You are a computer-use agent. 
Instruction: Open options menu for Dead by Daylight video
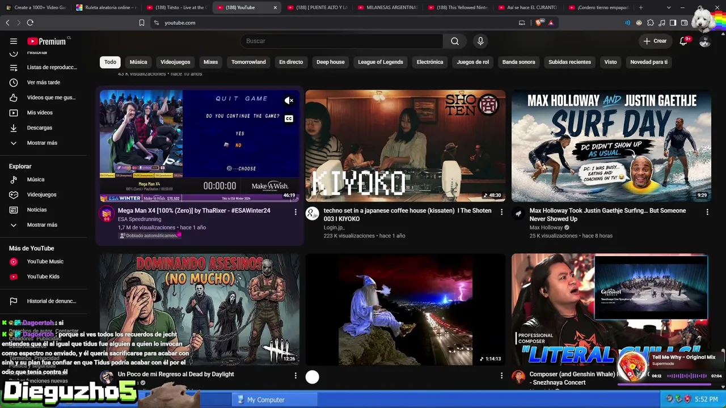(296, 375)
